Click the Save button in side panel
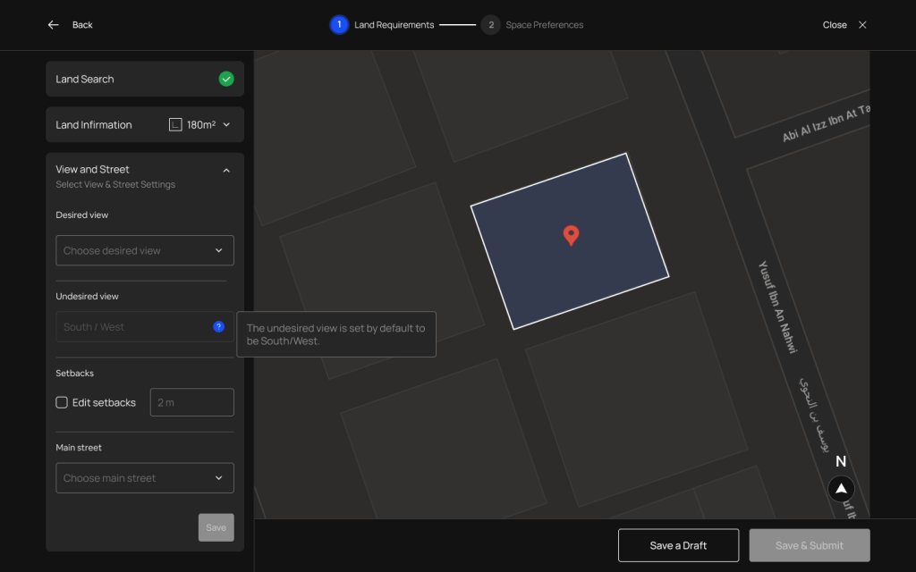This screenshot has width=916, height=572. click(216, 527)
